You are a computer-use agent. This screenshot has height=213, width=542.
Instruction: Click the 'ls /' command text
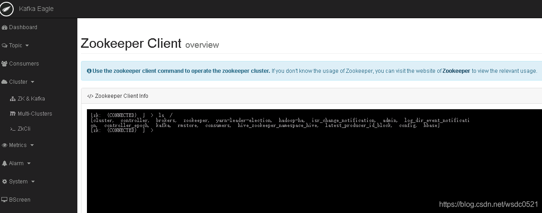click(x=165, y=115)
